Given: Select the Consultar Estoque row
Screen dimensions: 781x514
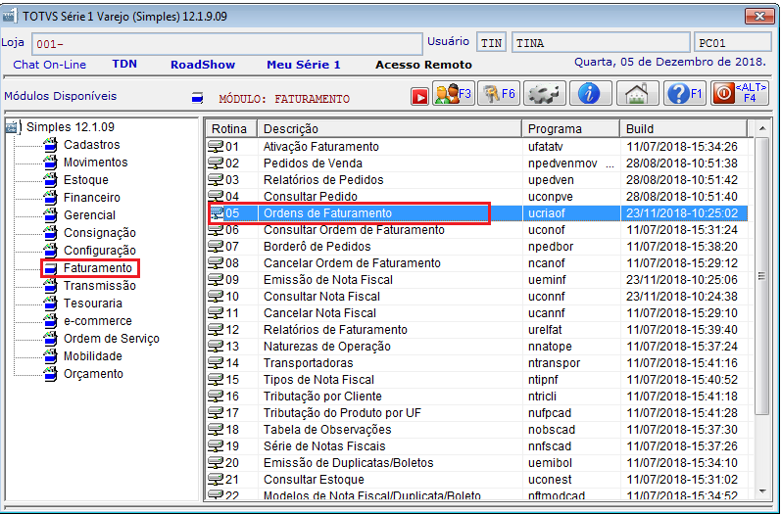Looking at the screenshot, I should [x=477, y=480].
